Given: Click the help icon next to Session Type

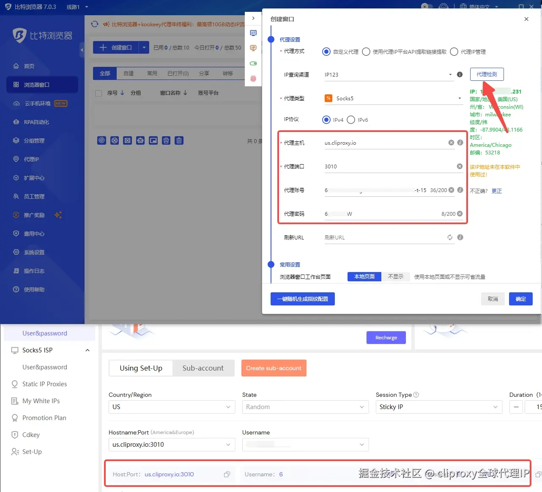Looking at the screenshot, I should (416, 395).
